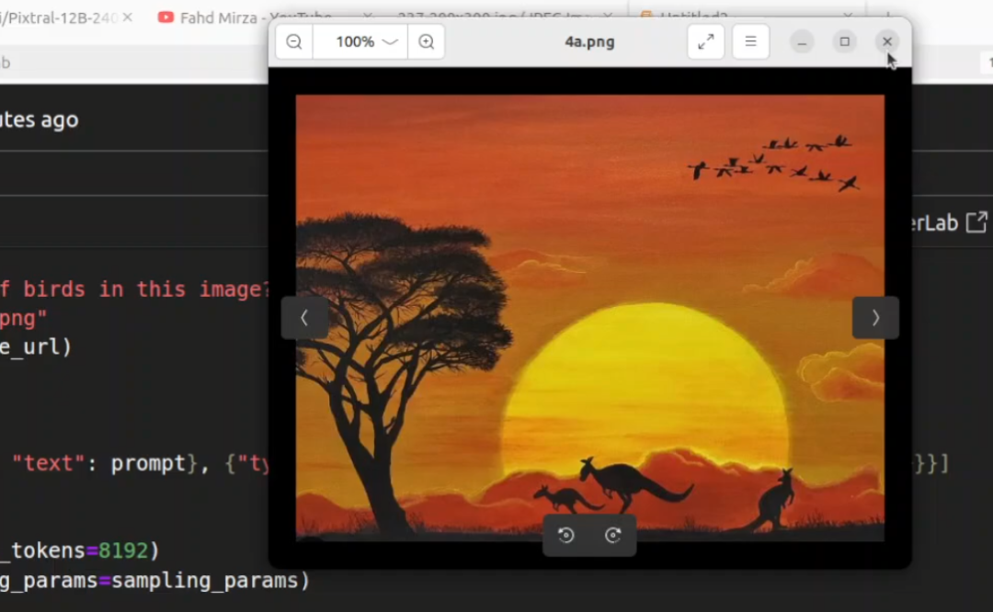993x612 pixels.
Task: Rotate the image counter-clockwise
Action: click(x=566, y=536)
